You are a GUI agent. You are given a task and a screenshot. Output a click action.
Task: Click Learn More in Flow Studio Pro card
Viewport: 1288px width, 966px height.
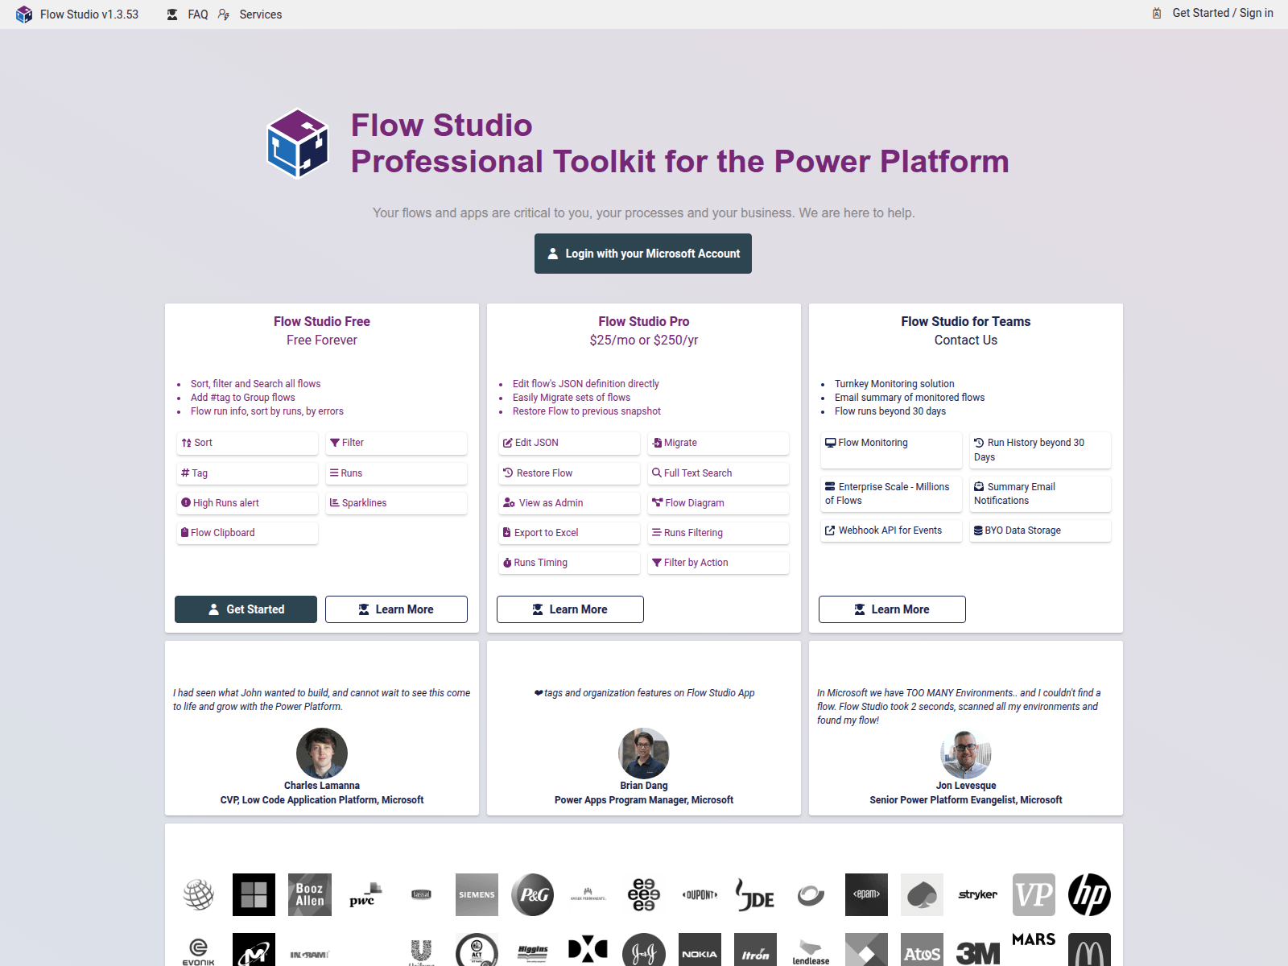point(570,609)
